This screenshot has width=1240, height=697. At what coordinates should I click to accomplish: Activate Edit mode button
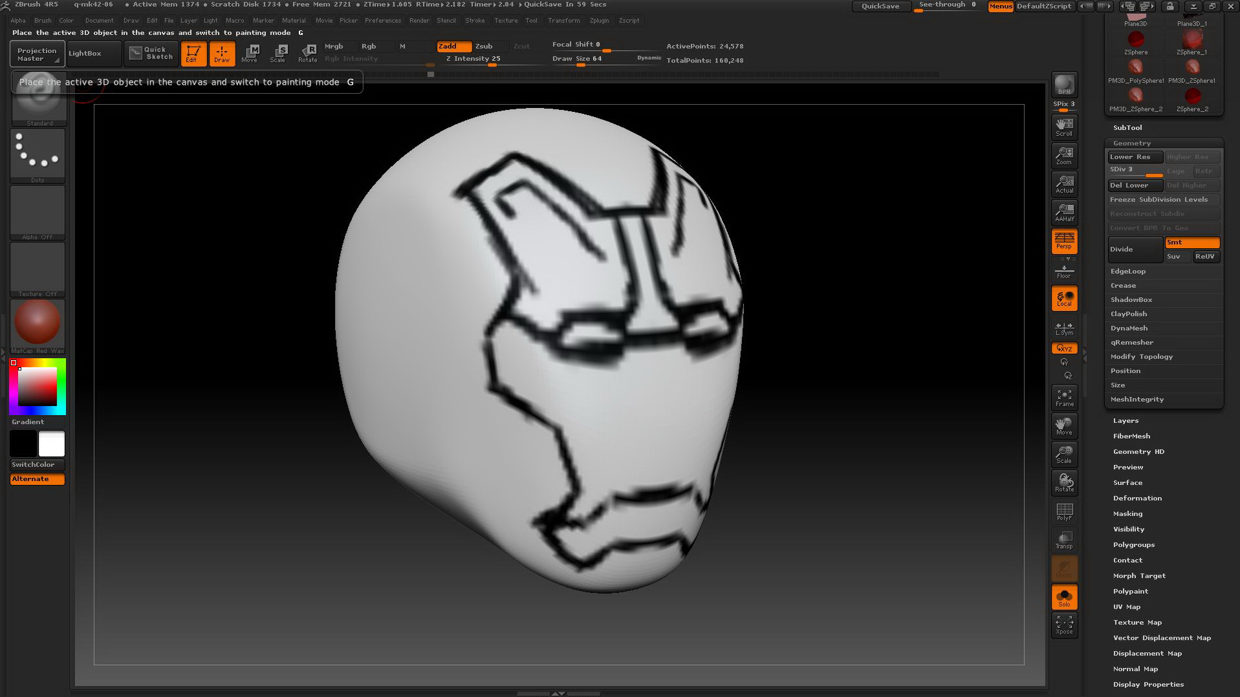coord(193,54)
